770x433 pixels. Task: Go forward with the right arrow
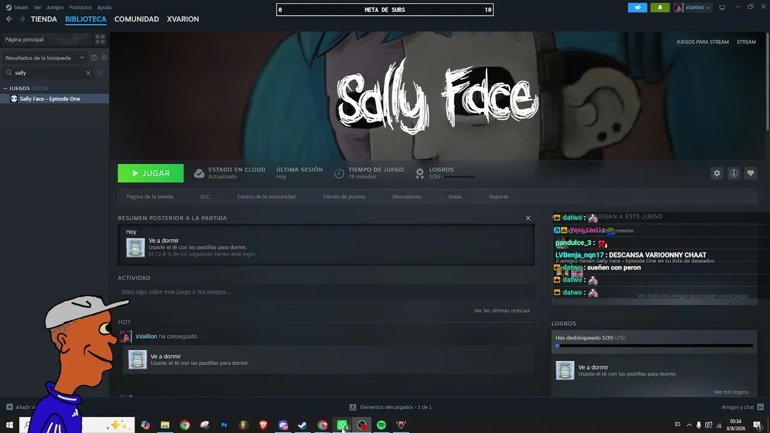coord(22,19)
